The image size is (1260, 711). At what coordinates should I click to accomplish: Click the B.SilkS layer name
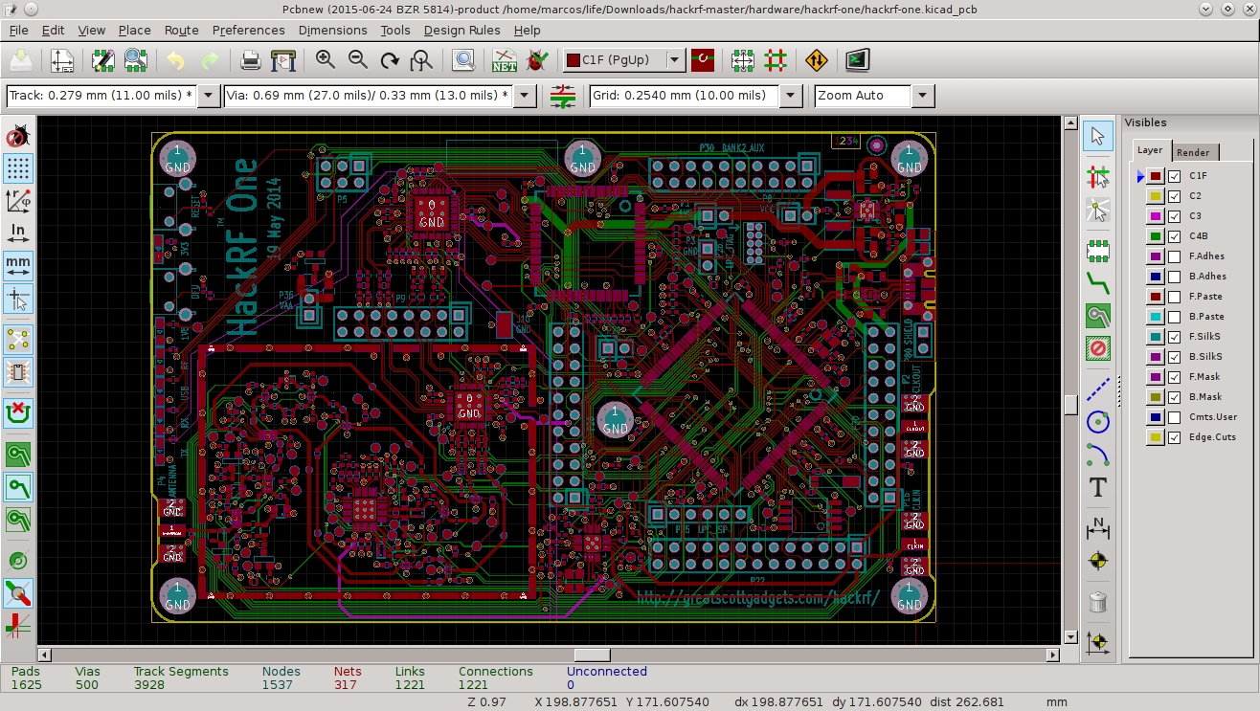click(x=1204, y=356)
